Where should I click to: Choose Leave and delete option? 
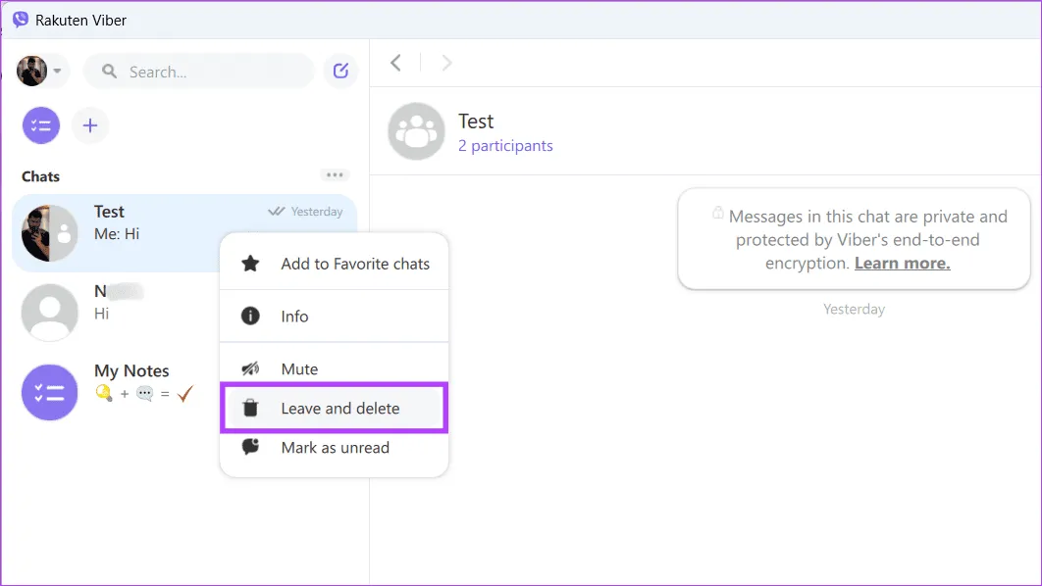pos(339,409)
